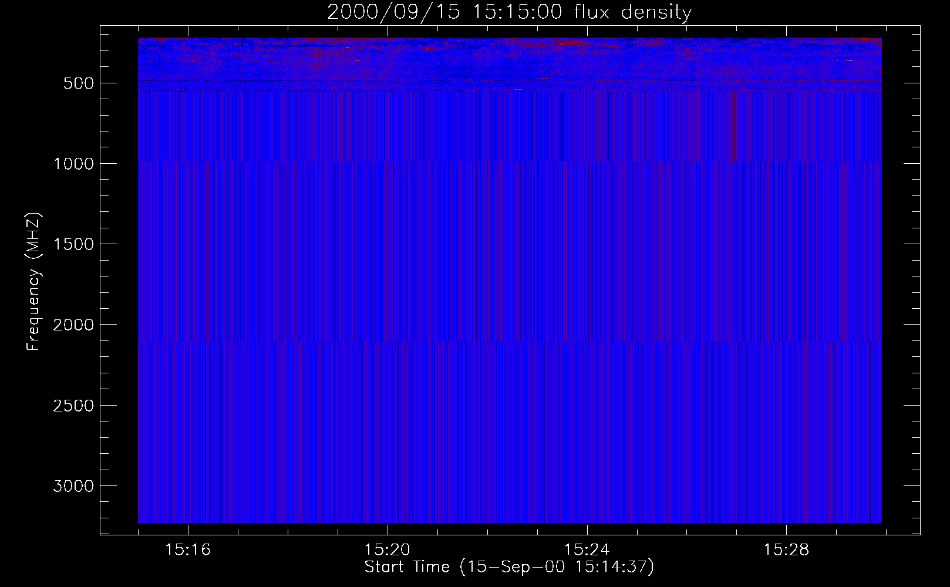950x587 pixels.
Task: Select the 1500 frequency tick label
Action: [73, 244]
